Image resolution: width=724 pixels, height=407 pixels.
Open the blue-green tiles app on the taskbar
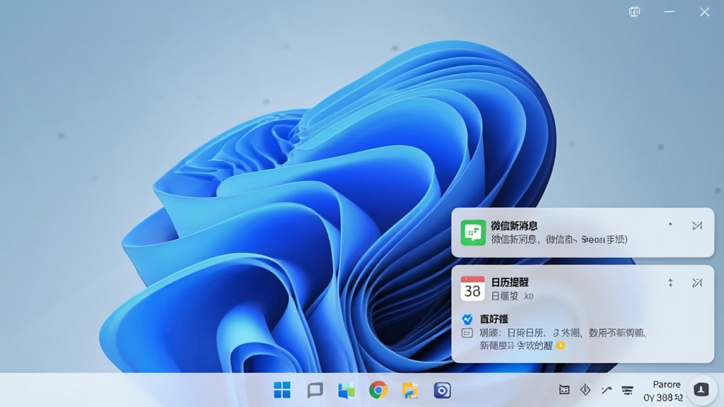click(x=346, y=390)
